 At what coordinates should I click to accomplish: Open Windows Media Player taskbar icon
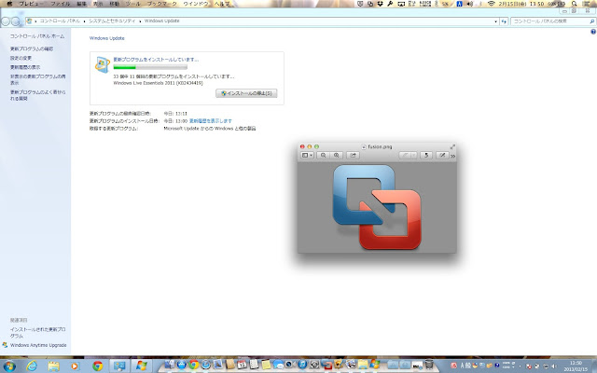coord(75,366)
